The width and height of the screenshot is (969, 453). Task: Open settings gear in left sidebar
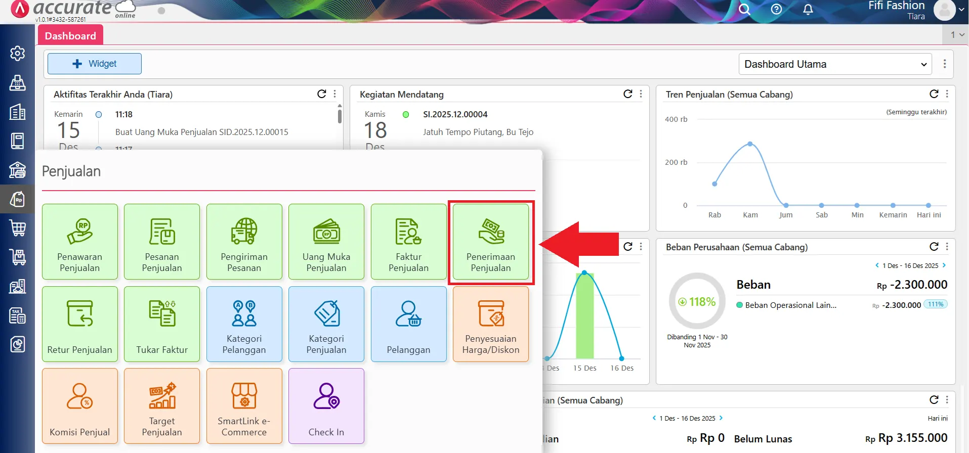click(18, 53)
